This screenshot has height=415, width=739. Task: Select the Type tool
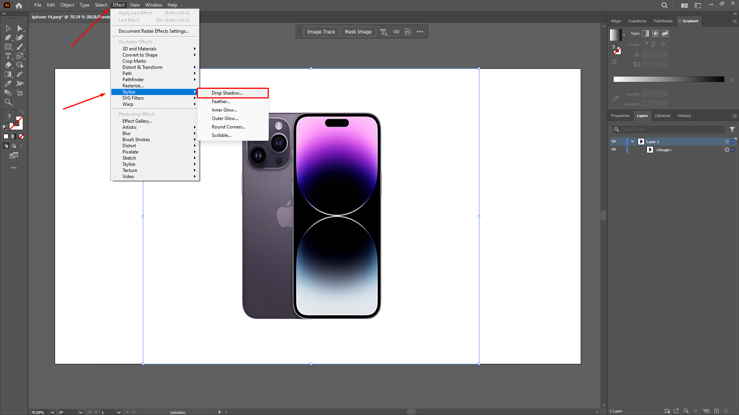8,56
